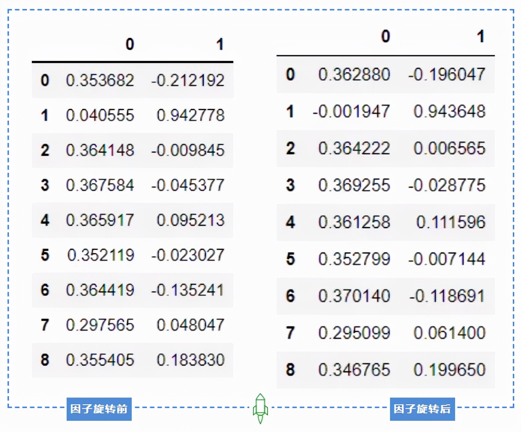521x432 pixels.
Task: Pick the value -0.028775
Action: [447, 185]
